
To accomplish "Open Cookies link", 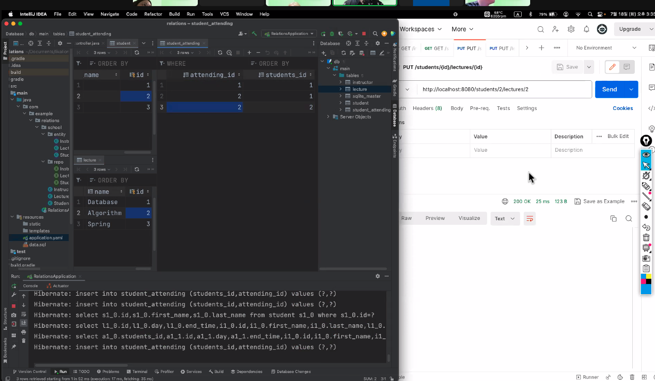I will click(x=623, y=108).
